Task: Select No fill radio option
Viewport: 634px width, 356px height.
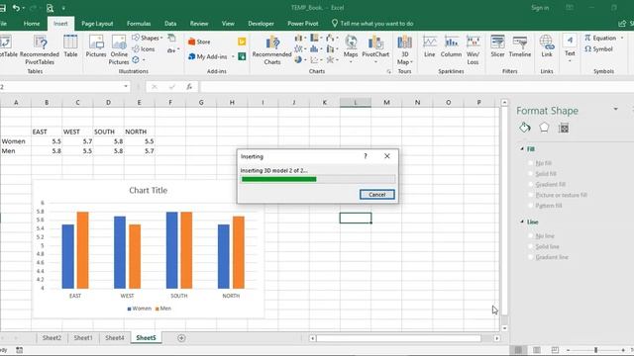Action: point(531,163)
